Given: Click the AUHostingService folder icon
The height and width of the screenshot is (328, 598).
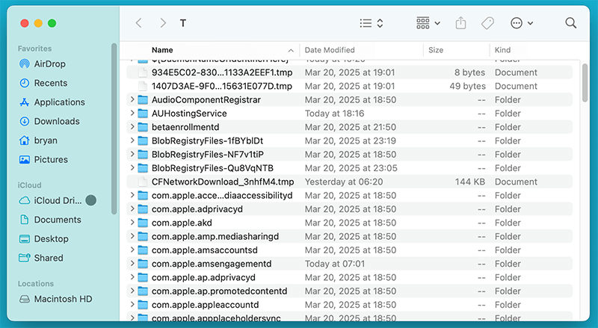Looking at the screenshot, I should click(143, 114).
